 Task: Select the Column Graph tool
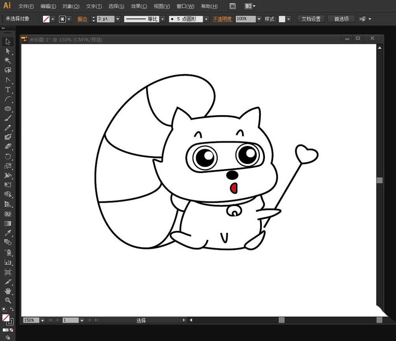click(x=8, y=262)
